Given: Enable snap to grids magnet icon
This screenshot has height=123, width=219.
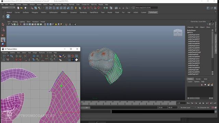Looking at the screenshot, I should (85, 8).
